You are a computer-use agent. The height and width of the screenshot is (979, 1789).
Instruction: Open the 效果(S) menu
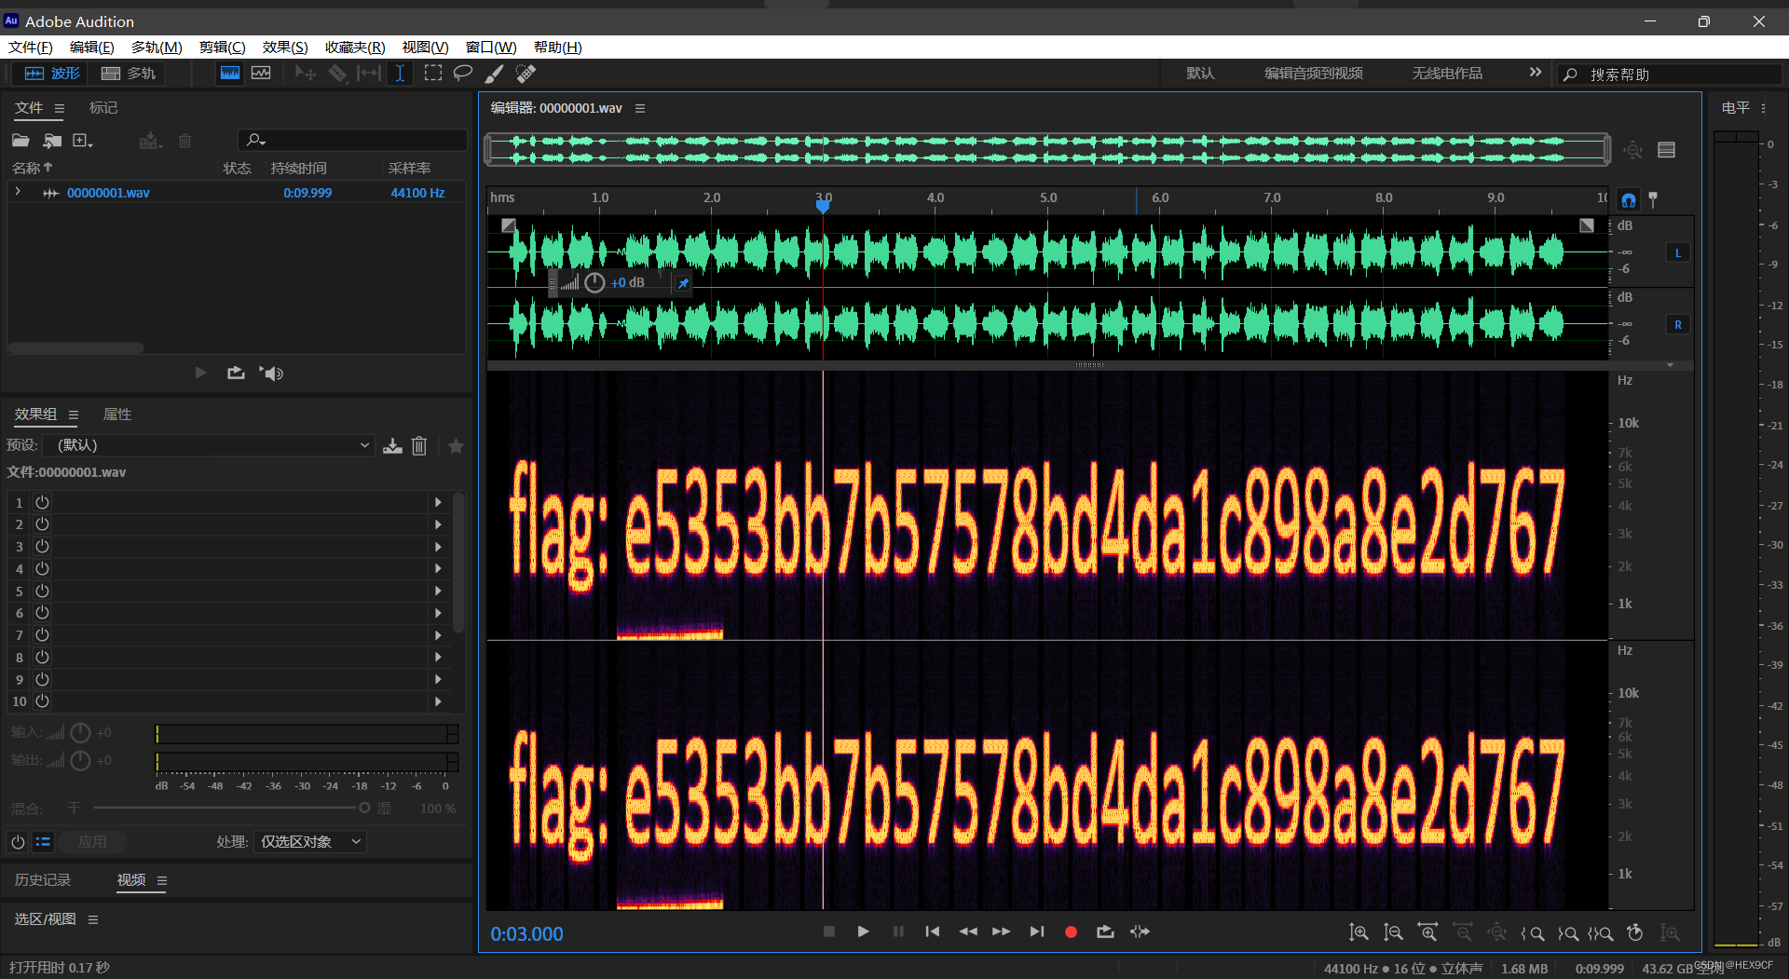[x=284, y=48]
